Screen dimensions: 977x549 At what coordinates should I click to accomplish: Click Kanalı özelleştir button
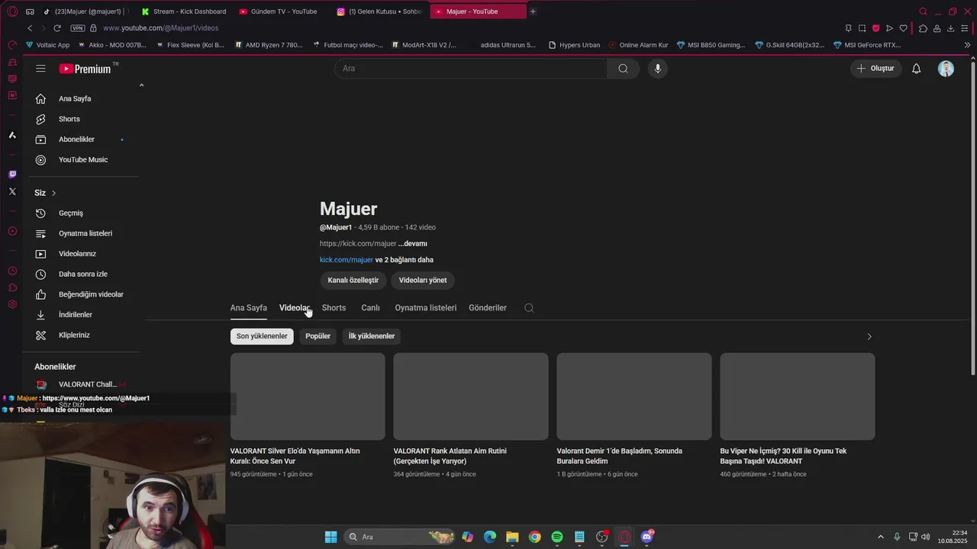tap(353, 281)
